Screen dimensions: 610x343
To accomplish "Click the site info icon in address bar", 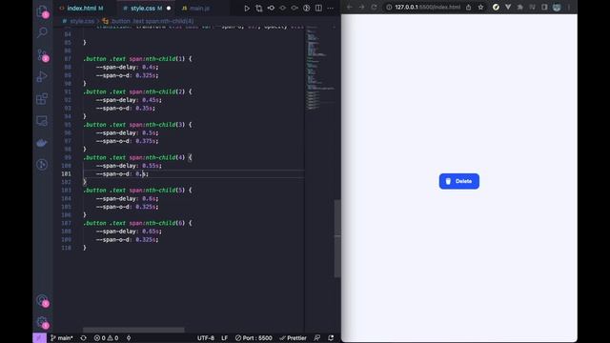I will pyautogui.click(x=389, y=7).
